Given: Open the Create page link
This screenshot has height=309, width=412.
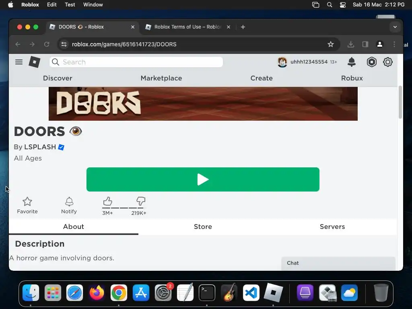Looking at the screenshot, I should tap(262, 78).
